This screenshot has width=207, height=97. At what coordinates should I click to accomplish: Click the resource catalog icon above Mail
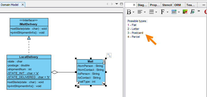[x=109, y=55]
